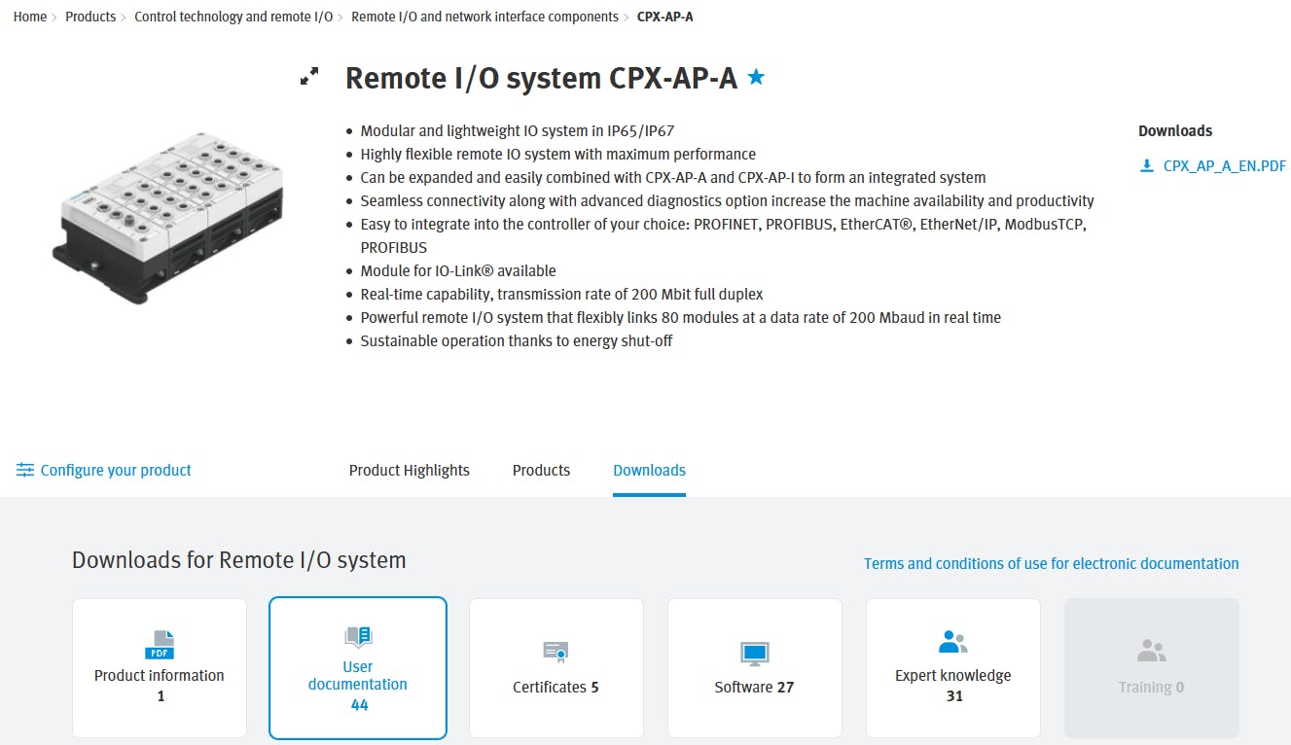Click the people icon in Expert knowledge

953,642
